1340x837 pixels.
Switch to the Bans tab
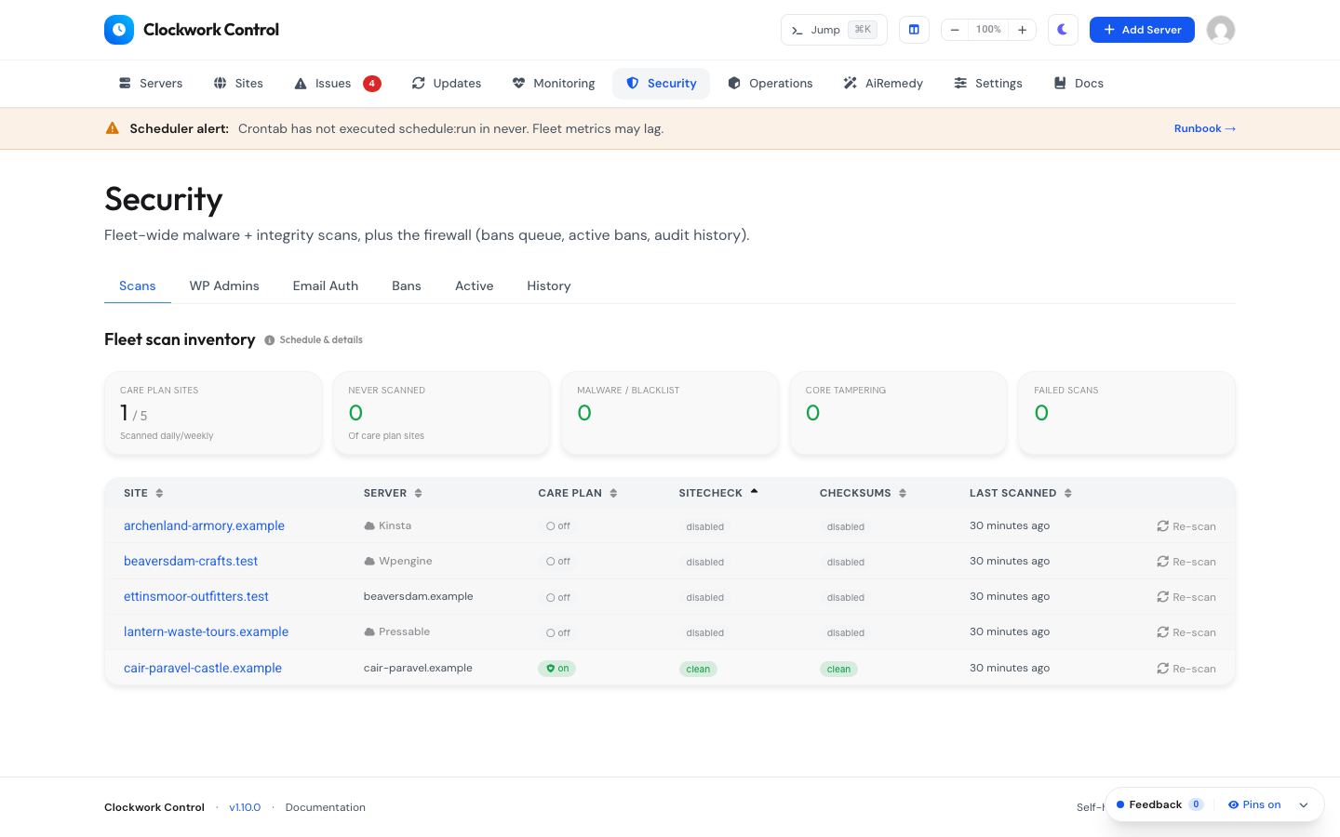pyautogui.click(x=407, y=286)
